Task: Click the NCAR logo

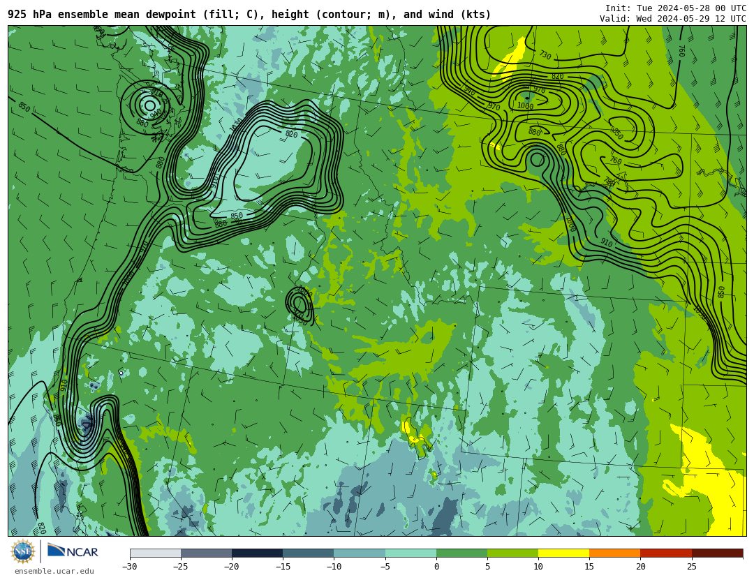Action: coord(73,551)
